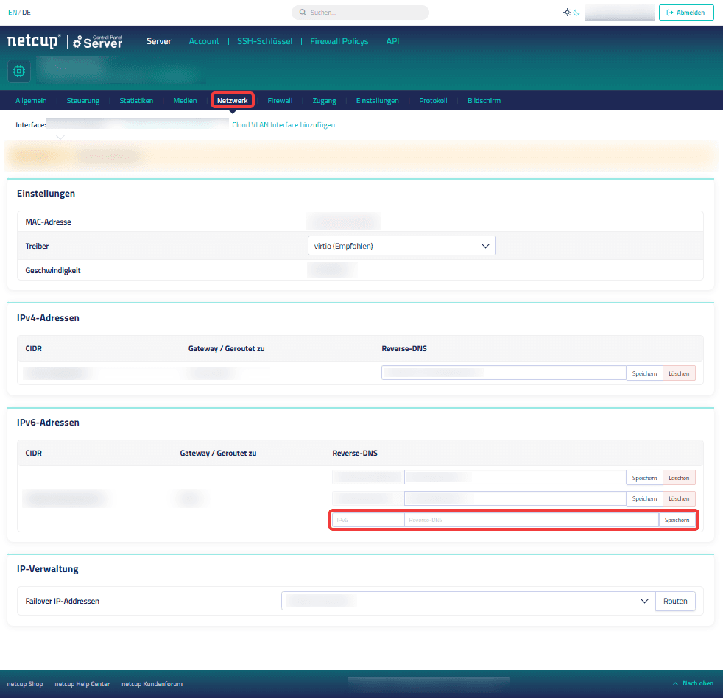723x698 pixels.
Task: Save the second IPv6 Reverse-DNS entry
Action: click(644, 498)
